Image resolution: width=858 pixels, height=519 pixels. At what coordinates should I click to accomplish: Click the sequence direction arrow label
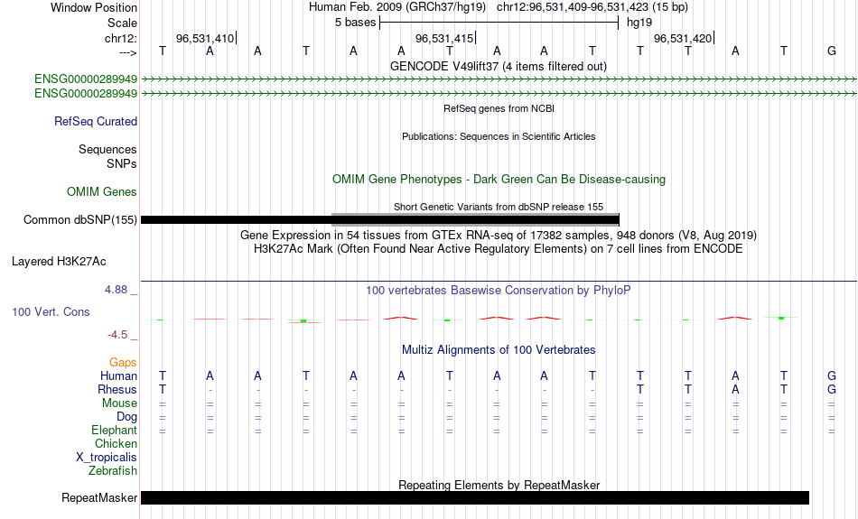[128, 52]
